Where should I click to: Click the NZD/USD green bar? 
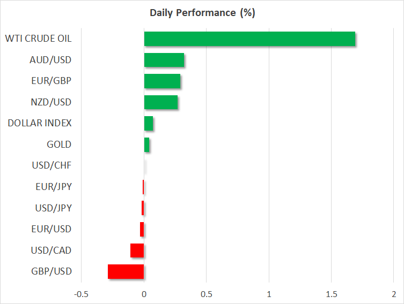pos(161,102)
